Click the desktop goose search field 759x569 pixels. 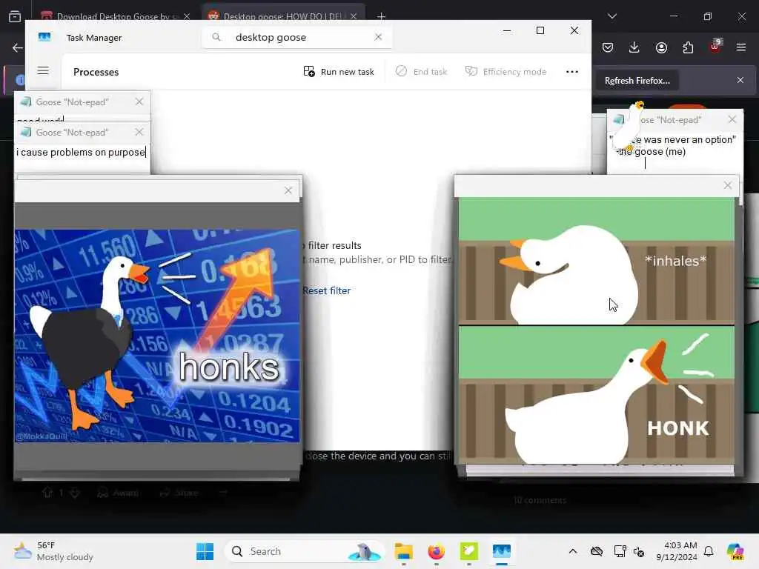pyautogui.click(x=296, y=37)
